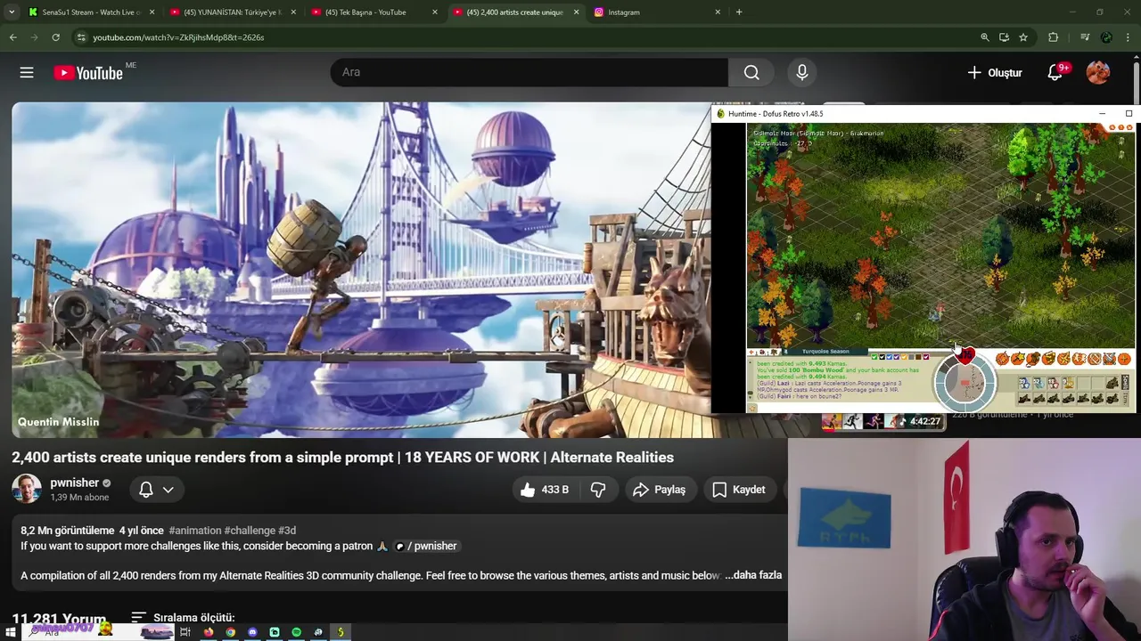Open the YouTube guide hamburger menu
The image size is (1141, 641).
click(x=27, y=72)
